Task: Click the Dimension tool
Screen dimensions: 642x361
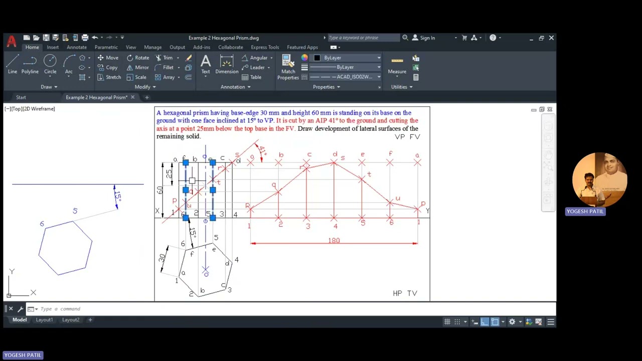Action: click(x=227, y=64)
